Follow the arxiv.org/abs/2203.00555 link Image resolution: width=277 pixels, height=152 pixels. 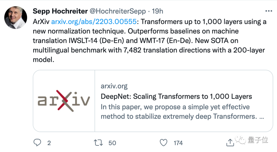[94, 22]
